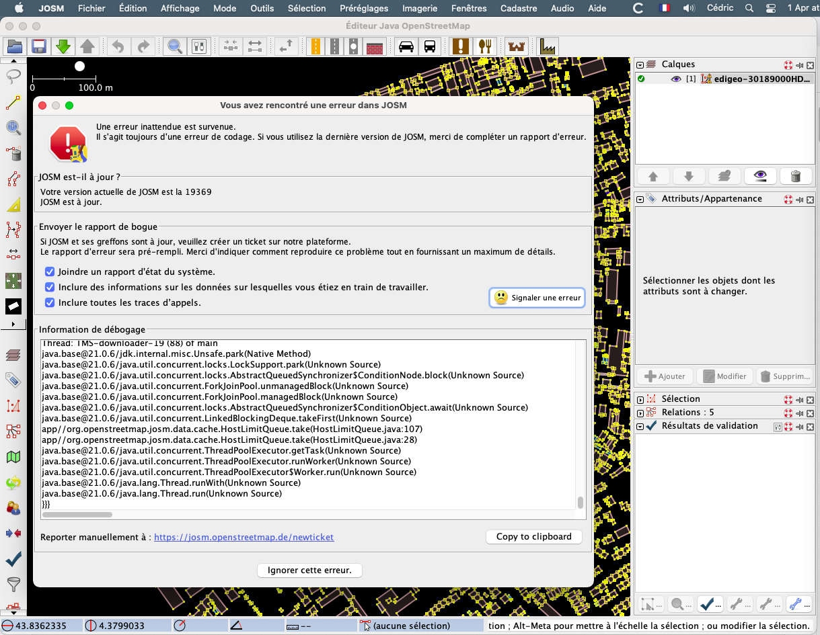Collapse the Calques panel

click(640, 65)
